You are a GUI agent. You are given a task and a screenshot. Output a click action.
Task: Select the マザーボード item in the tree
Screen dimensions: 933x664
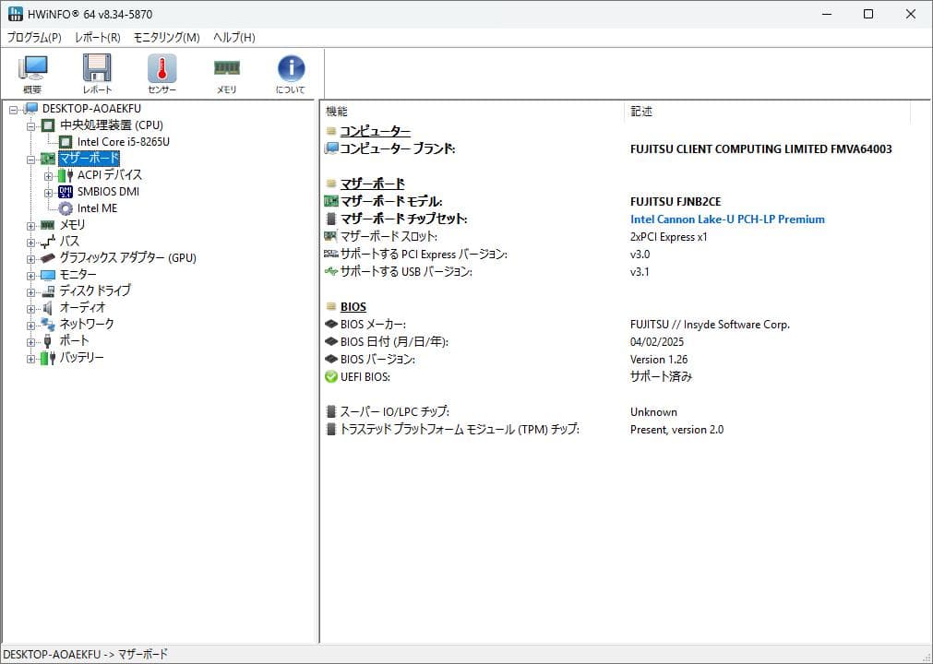tap(90, 159)
